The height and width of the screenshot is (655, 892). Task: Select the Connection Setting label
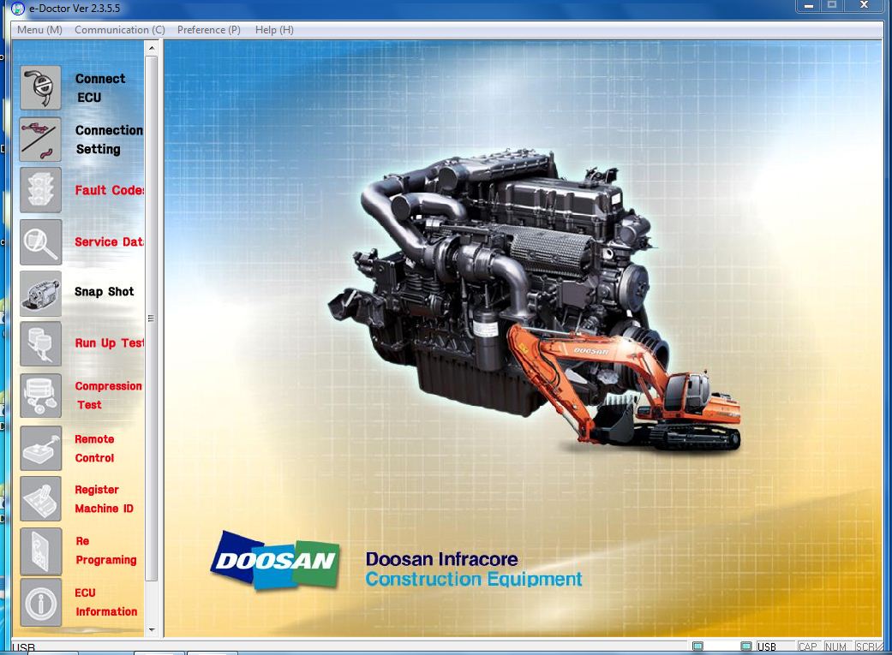click(109, 140)
